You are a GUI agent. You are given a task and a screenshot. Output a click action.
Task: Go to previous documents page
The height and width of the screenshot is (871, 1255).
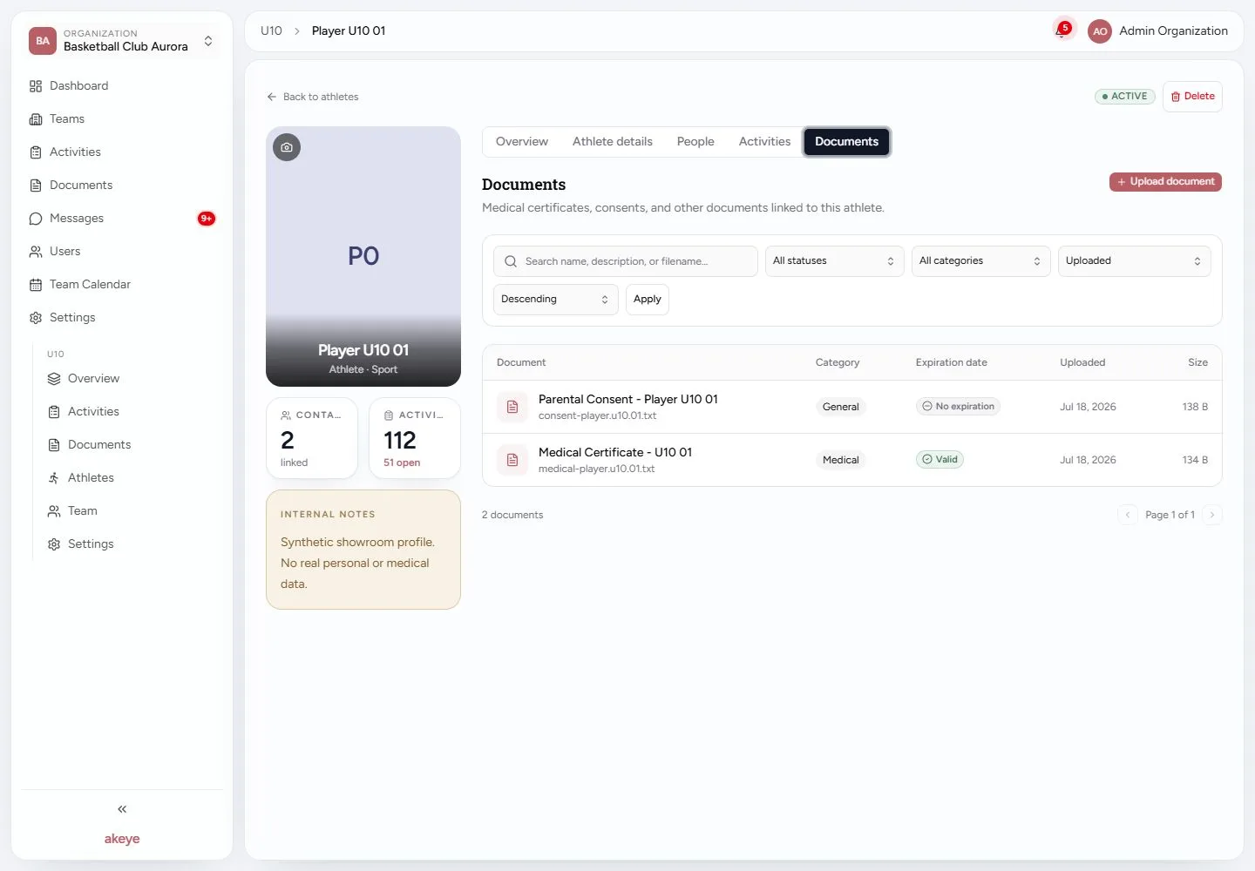(x=1128, y=515)
